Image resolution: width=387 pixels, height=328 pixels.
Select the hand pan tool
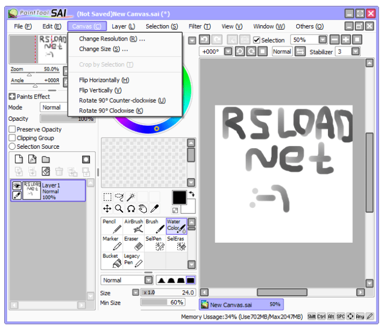pyautogui.click(x=143, y=209)
